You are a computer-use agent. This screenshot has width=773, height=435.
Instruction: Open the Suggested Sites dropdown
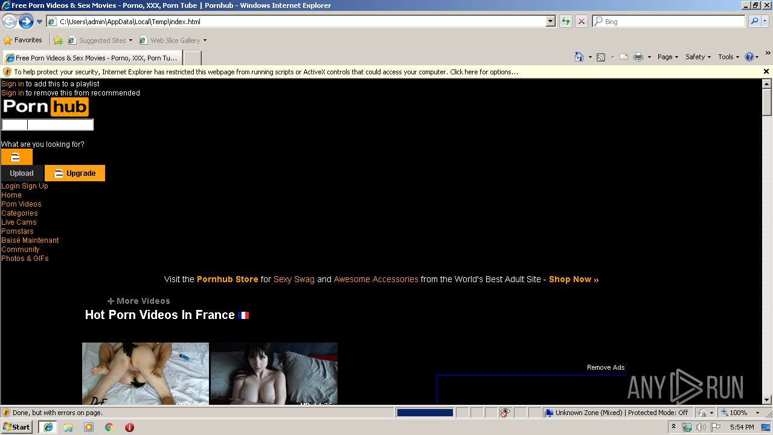click(x=100, y=40)
